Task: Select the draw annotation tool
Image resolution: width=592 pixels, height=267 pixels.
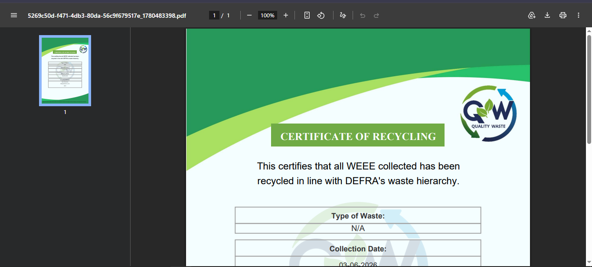Action: (343, 15)
